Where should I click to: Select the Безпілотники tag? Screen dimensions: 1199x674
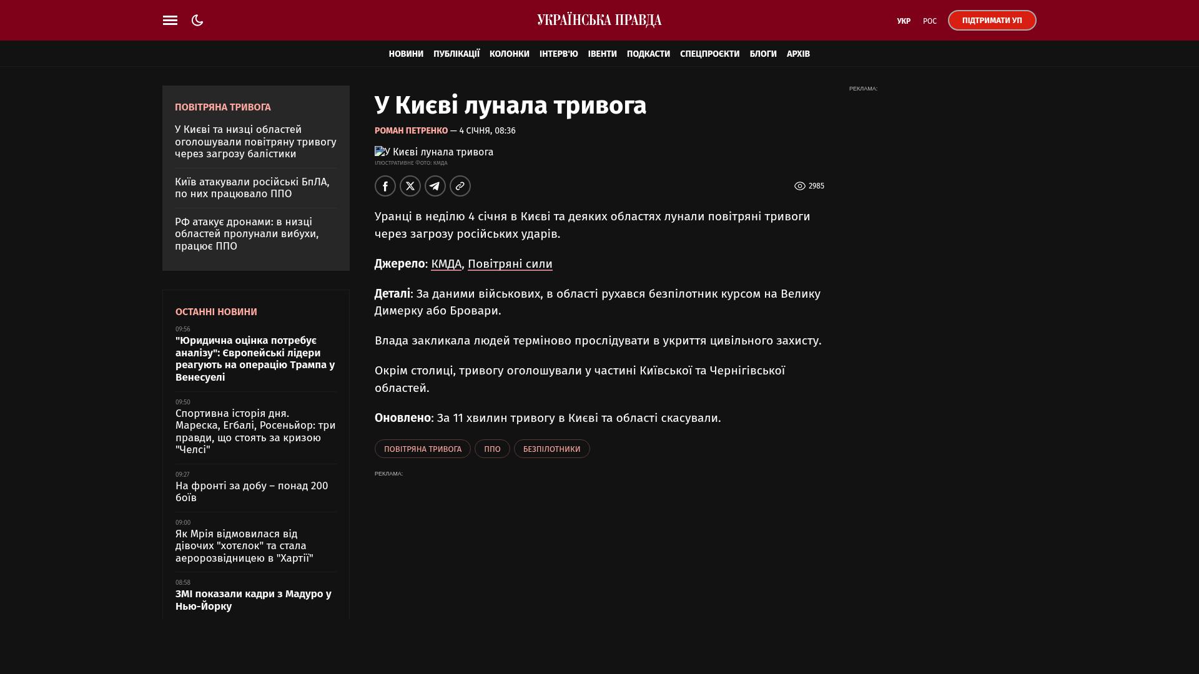pos(551,449)
